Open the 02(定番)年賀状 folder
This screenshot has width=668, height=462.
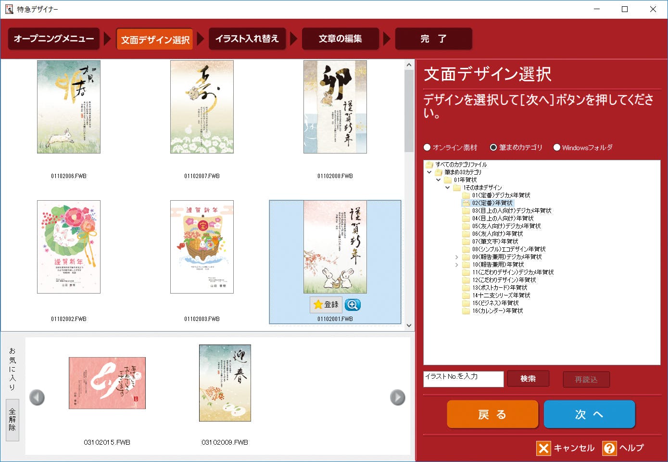tap(492, 203)
